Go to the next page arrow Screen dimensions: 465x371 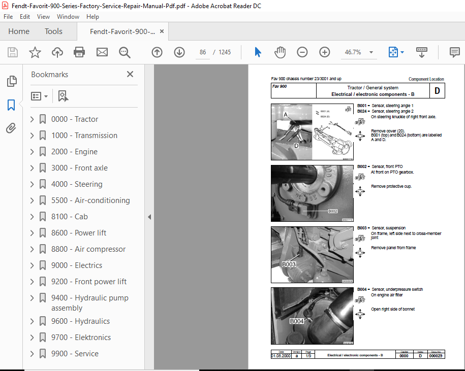pyautogui.click(x=179, y=52)
